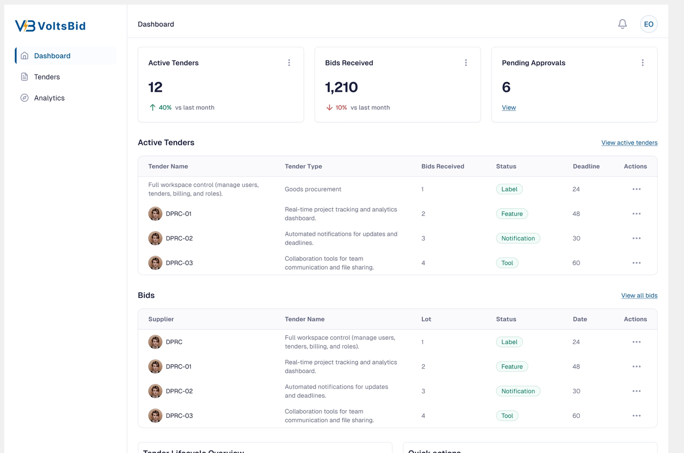The image size is (684, 453).
Task: Click the 6 pending approvals value
Action: point(506,87)
